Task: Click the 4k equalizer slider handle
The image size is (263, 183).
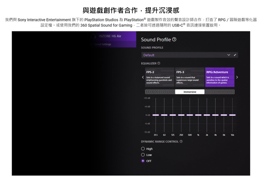Action: [215, 115]
